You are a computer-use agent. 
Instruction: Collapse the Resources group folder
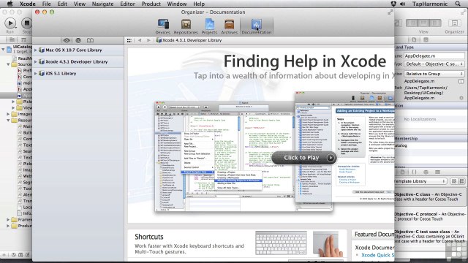tap(8, 120)
